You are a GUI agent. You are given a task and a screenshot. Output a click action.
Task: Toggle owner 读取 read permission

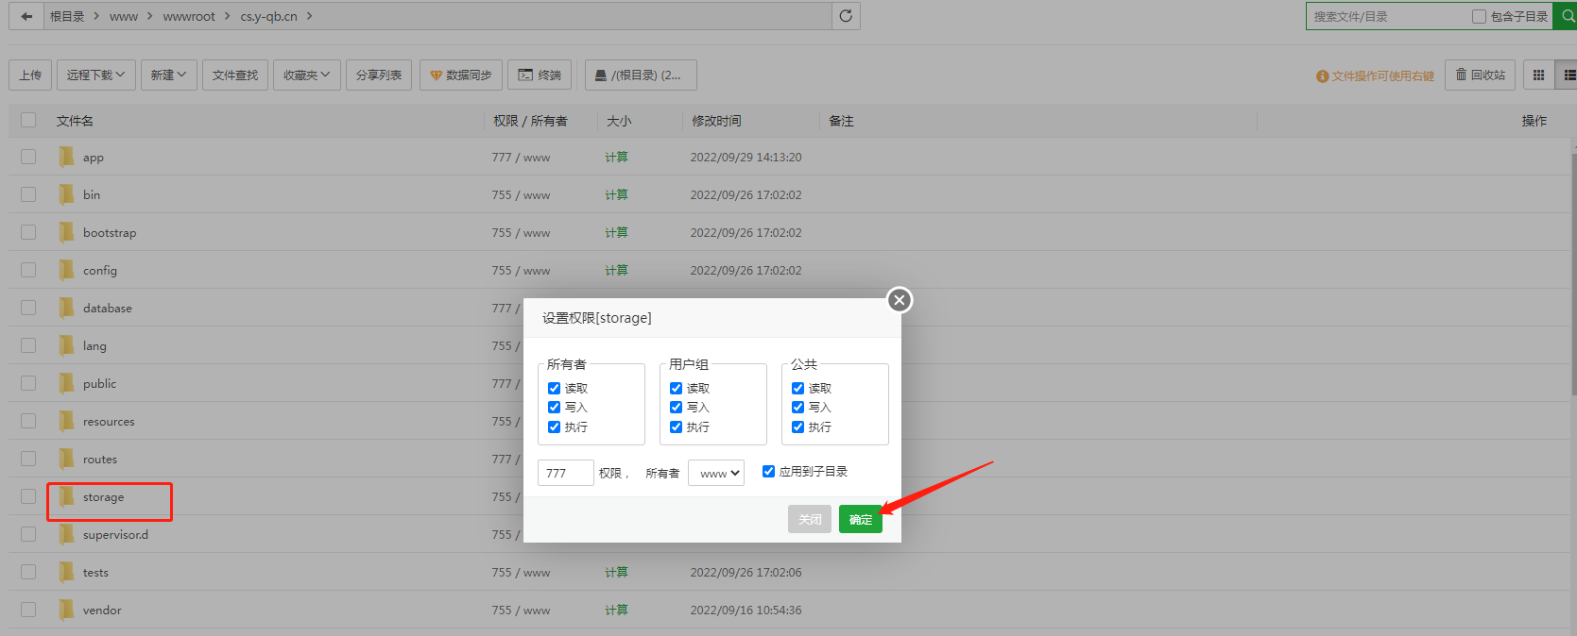pyautogui.click(x=554, y=388)
